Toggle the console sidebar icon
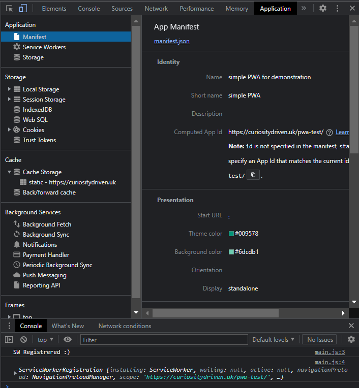This screenshot has width=359, height=388. 9,339
